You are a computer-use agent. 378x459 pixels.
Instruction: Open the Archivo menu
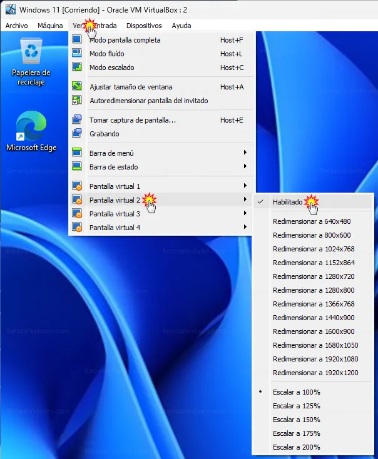16,26
